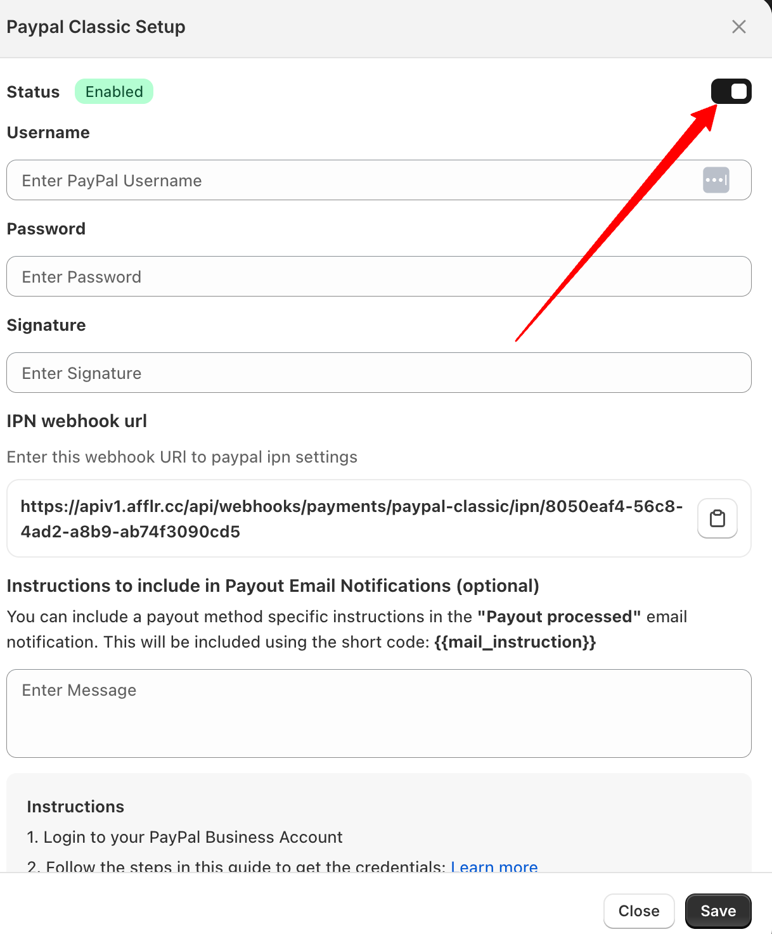This screenshot has height=934, width=772.
Task: Click the Signature field label
Action: tap(46, 325)
